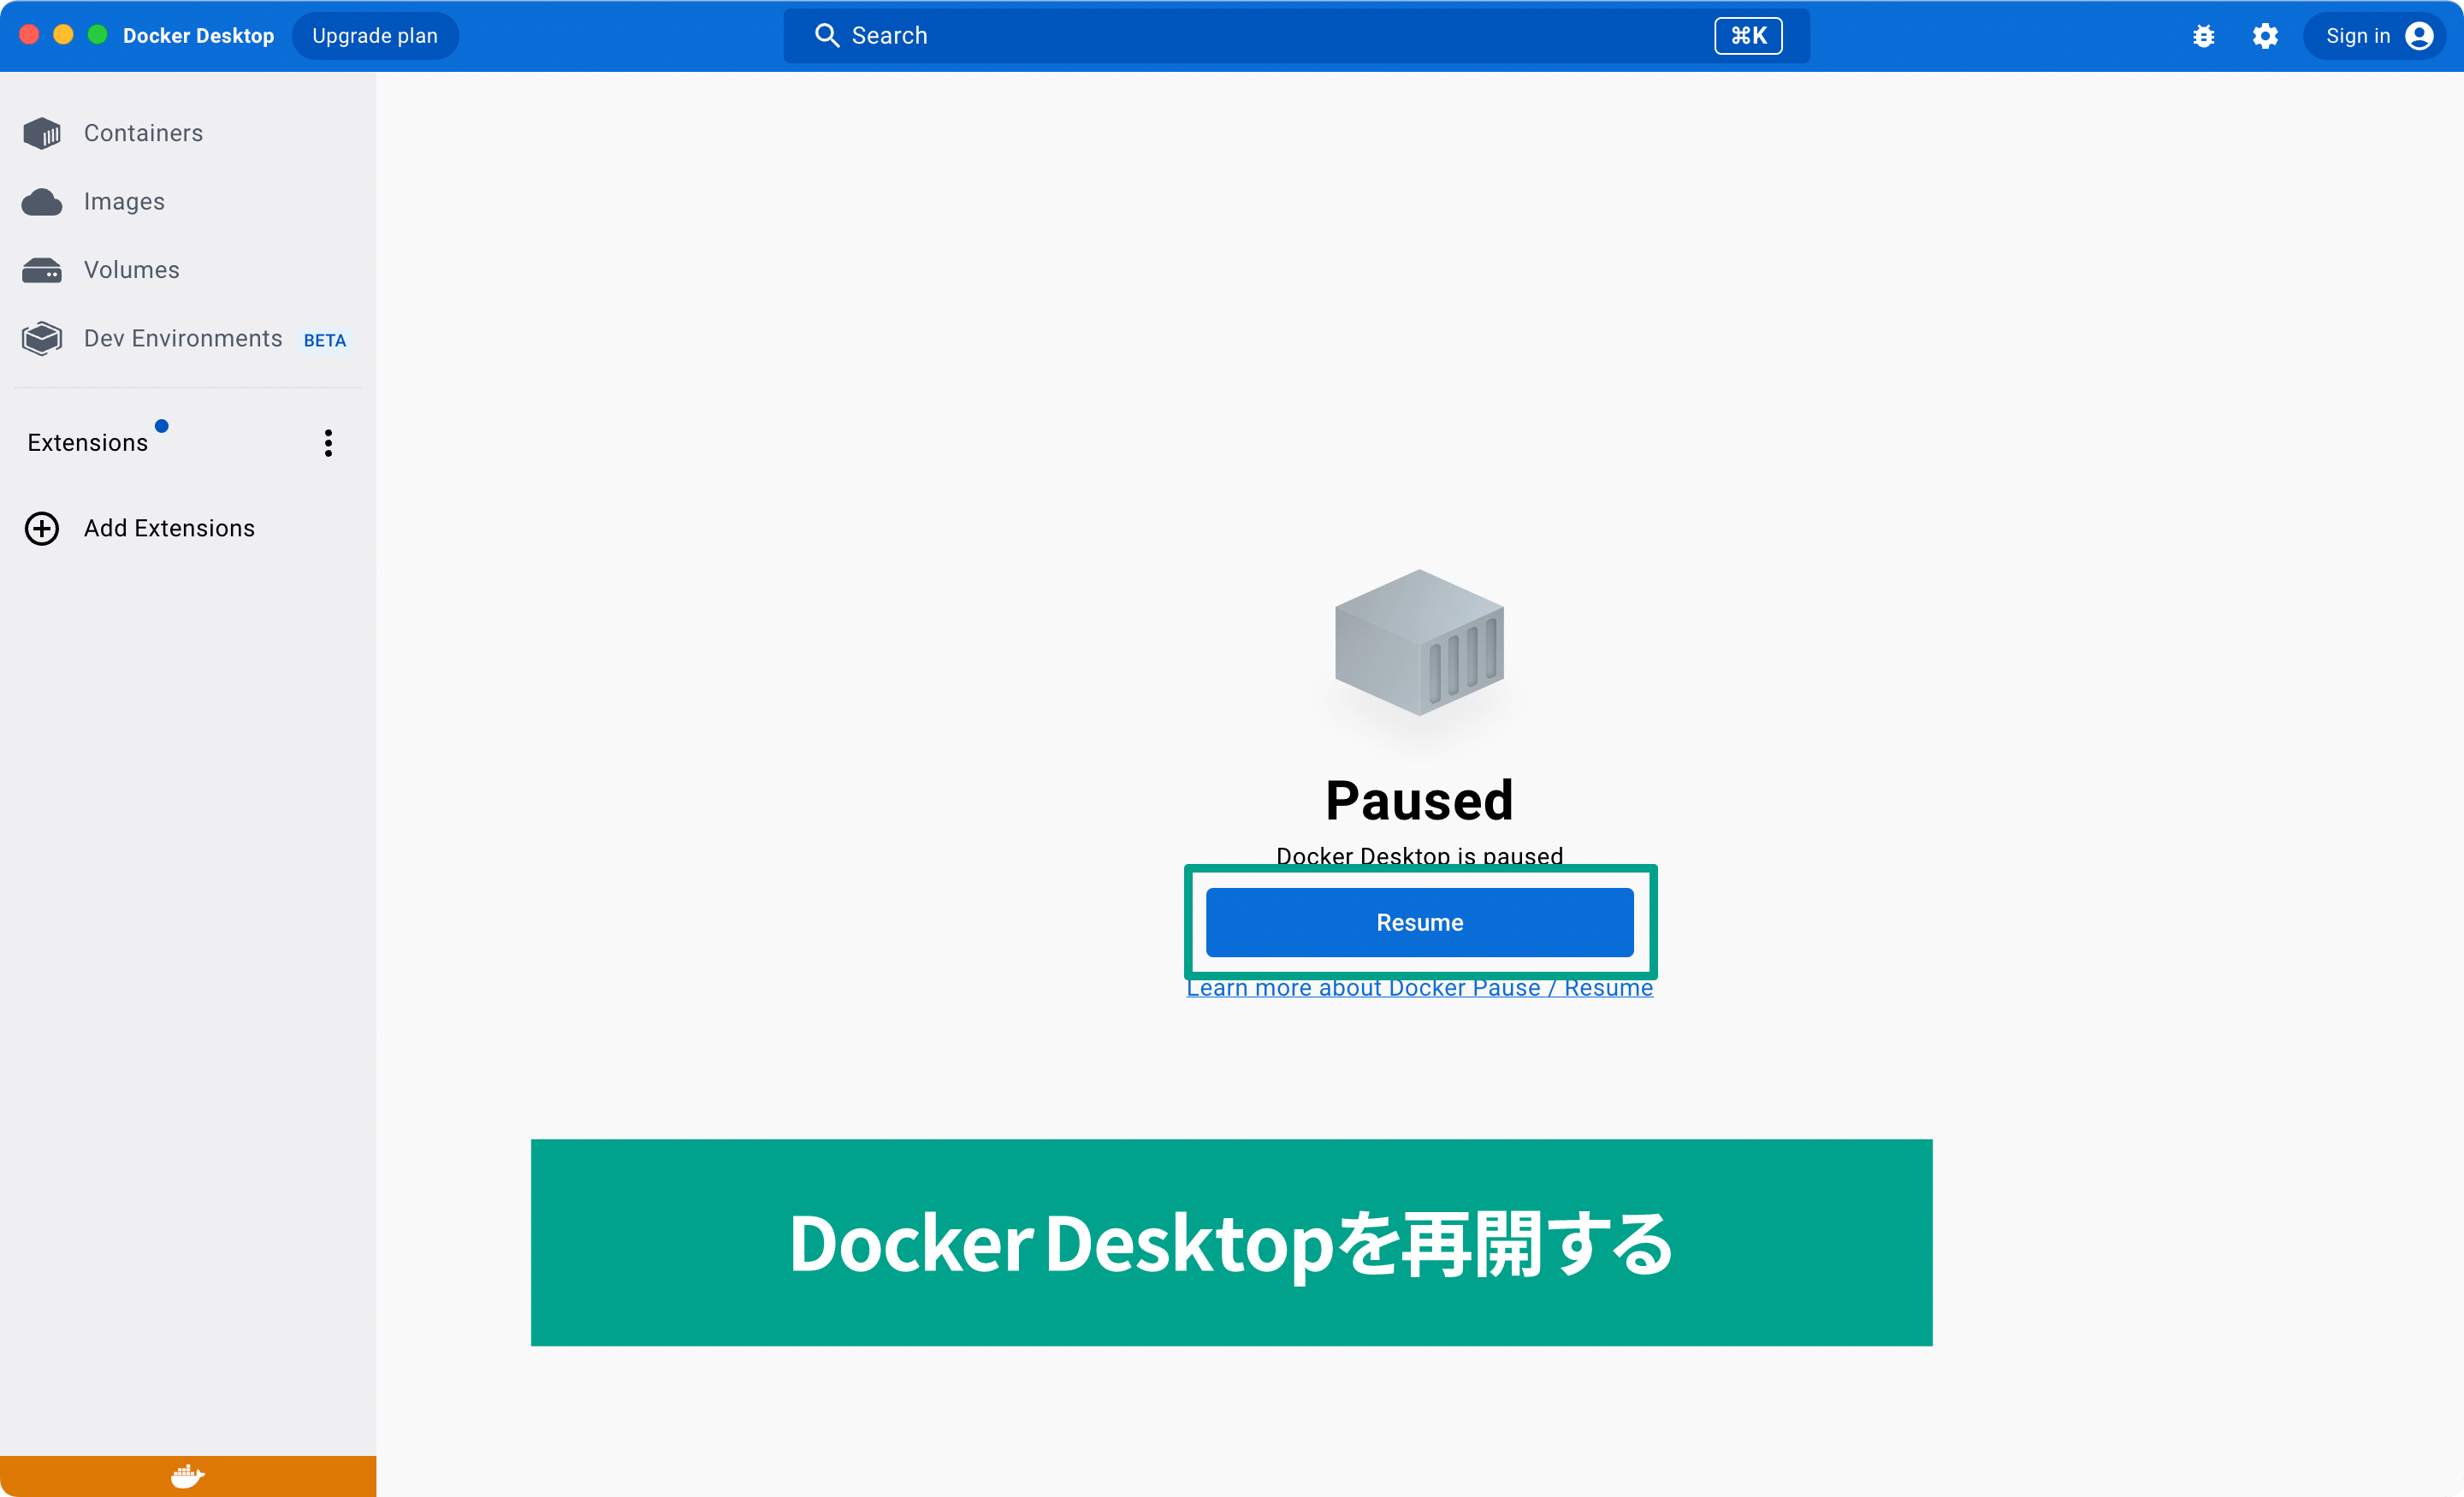Click the Sign in button

[2375, 36]
